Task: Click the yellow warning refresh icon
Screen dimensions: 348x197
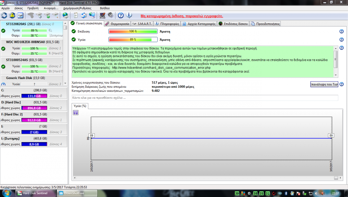Action: coord(12,15)
